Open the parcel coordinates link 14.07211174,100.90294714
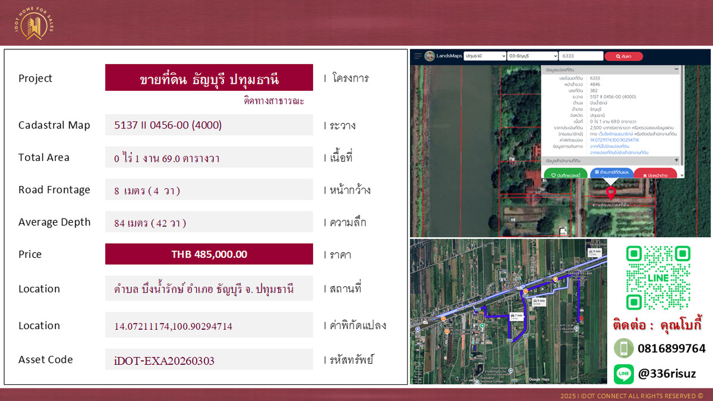This screenshot has width=713, height=401. click(x=614, y=140)
